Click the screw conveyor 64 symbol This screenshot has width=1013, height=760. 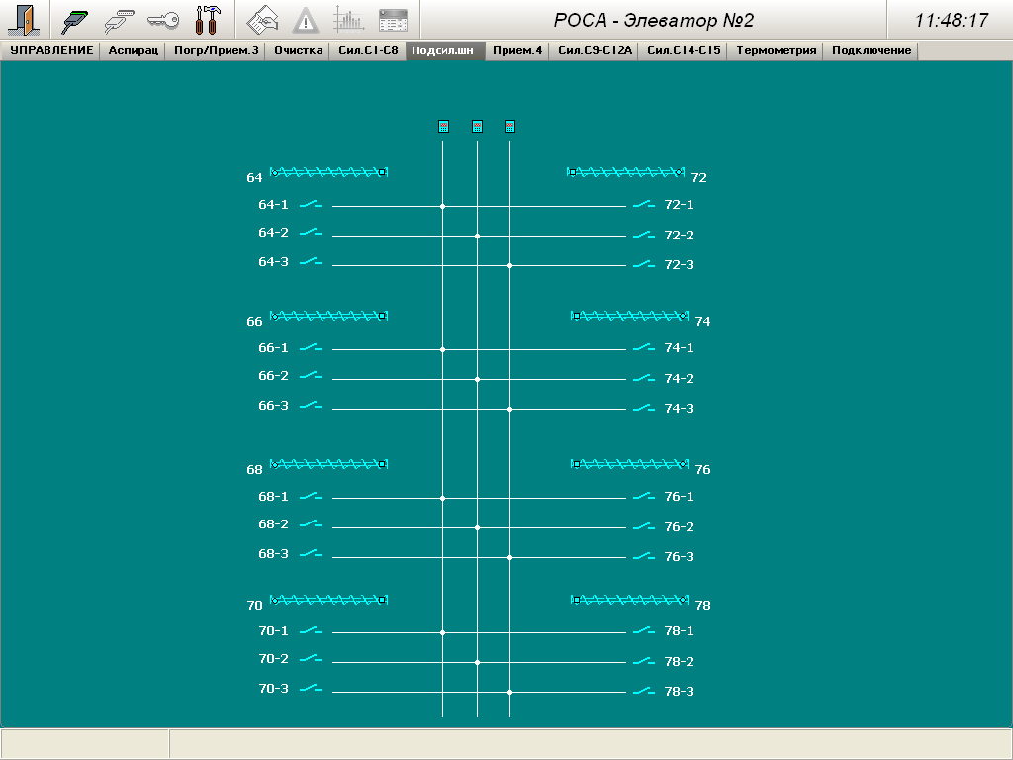(x=328, y=172)
